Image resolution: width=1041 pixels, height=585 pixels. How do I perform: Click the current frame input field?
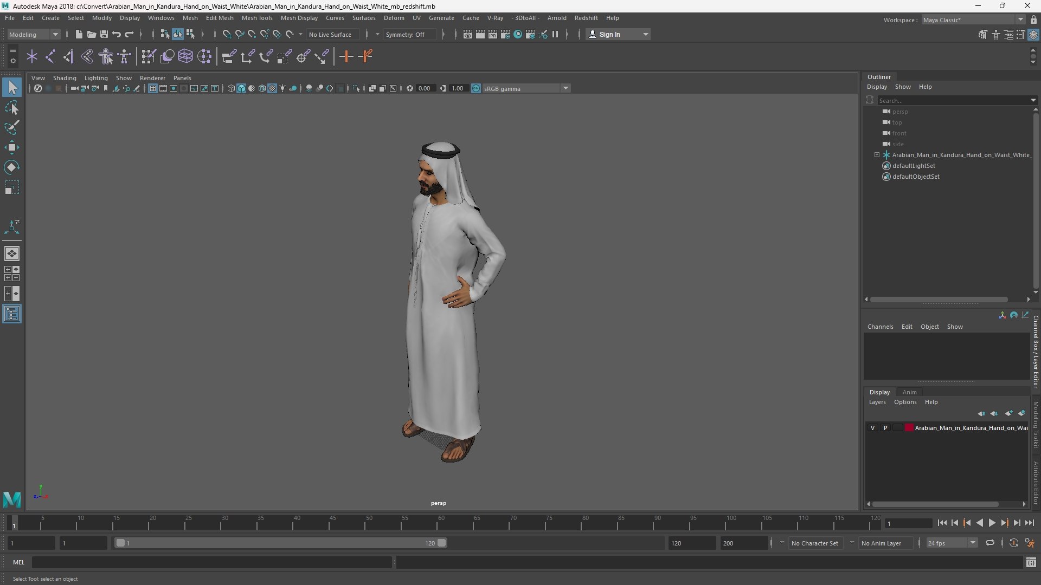[x=908, y=523]
